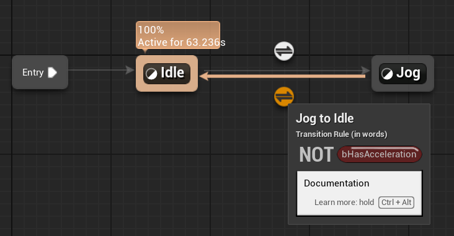Click the bHasAcceleration variable pill
The width and height of the screenshot is (454, 236).
click(x=380, y=154)
